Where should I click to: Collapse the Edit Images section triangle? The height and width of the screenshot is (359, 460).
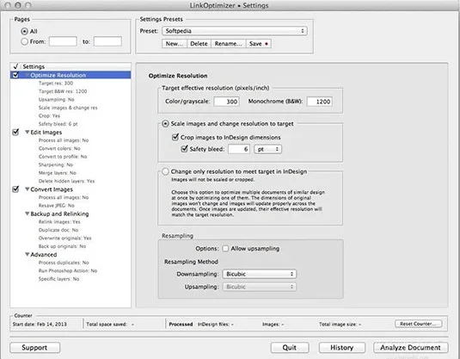[x=27, y=132]
